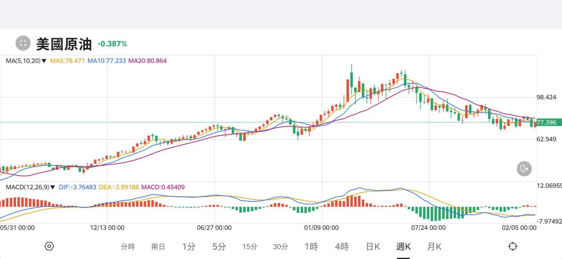Select the 1時 hourly interval
This screenshot has height=259, width=562.
point(311,247)
